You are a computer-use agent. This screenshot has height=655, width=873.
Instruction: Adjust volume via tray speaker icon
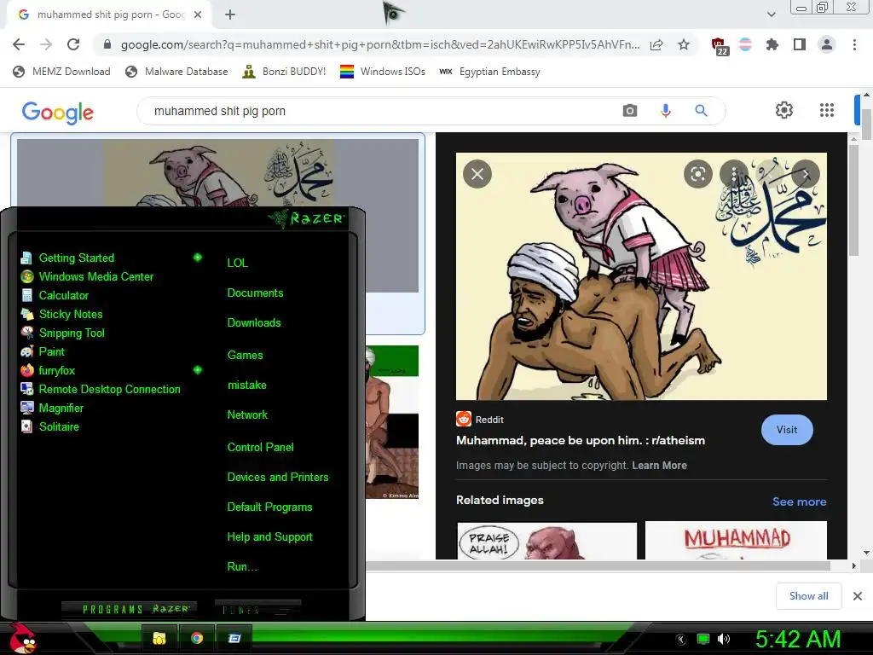[x=723, y=639]
